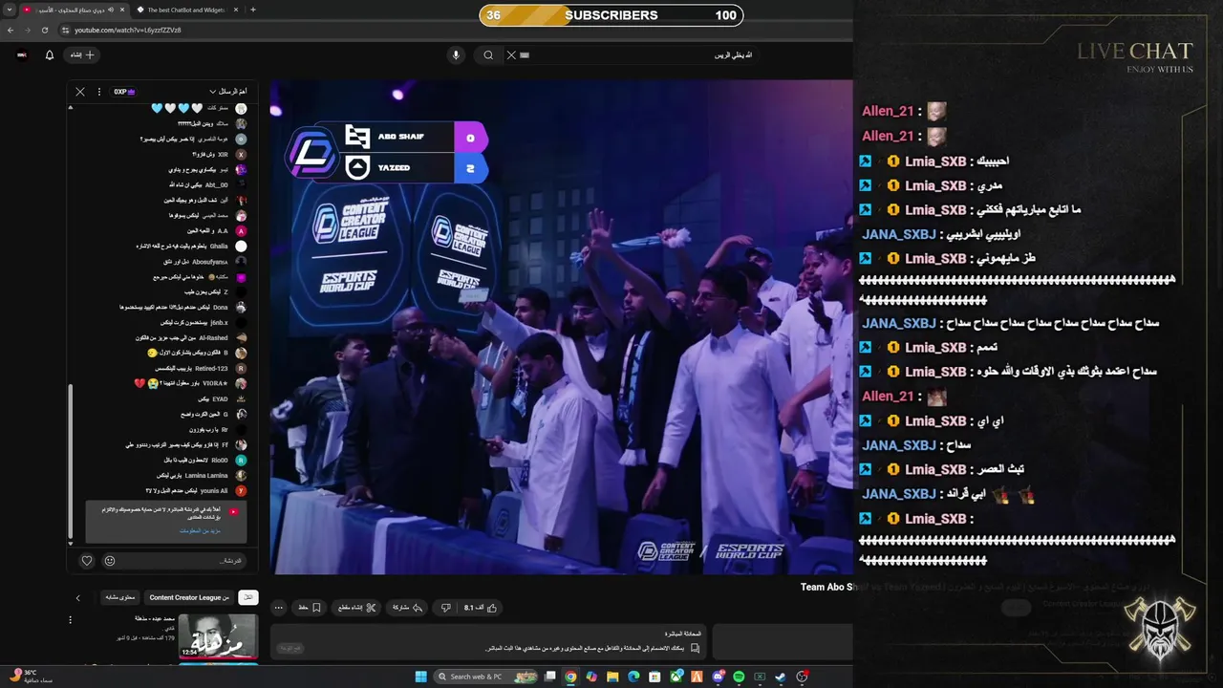Open File Explorer from taskbar
The width and height of the screenshot is (1223, 688).
click(x=612, y=677)
